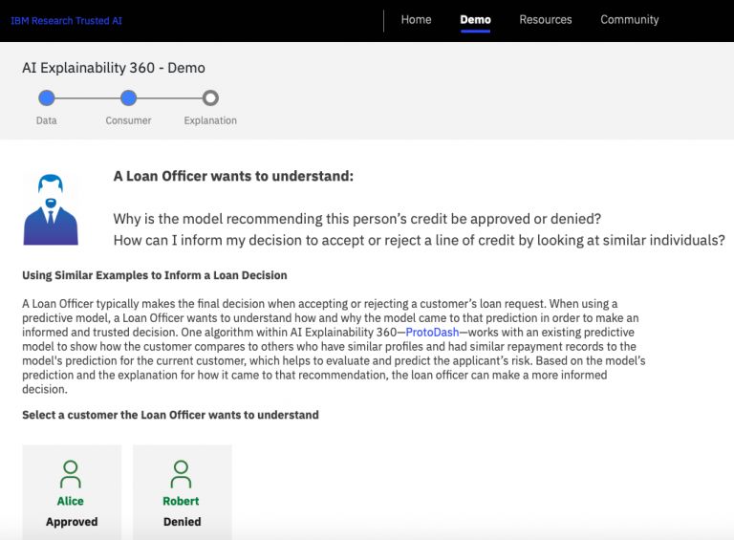This screenshot has height=540, width=734.
Task: Go to the Resources menu
Action: (x=546, y=20)
